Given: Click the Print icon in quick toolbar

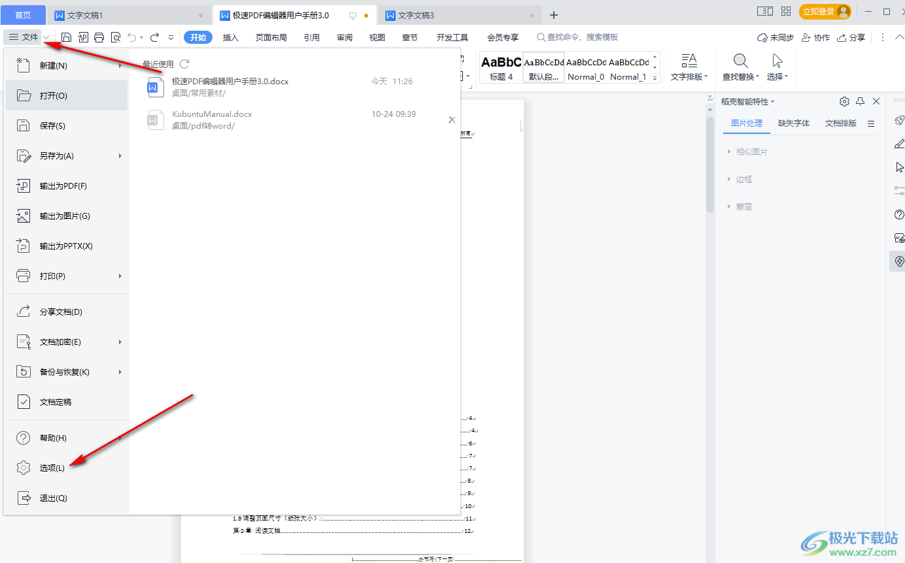Looking at the screenshot, I should pyautogui.click(x=99, y=37).
